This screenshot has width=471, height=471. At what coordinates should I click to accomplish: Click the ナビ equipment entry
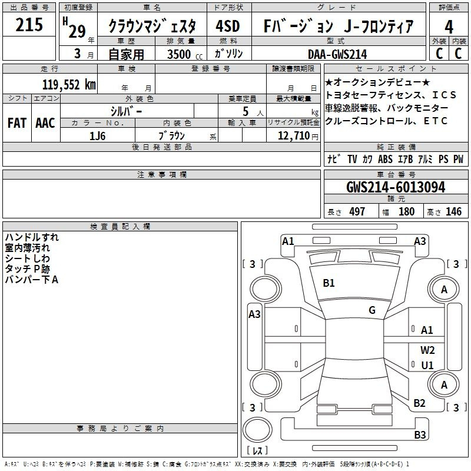click(334, 159)
